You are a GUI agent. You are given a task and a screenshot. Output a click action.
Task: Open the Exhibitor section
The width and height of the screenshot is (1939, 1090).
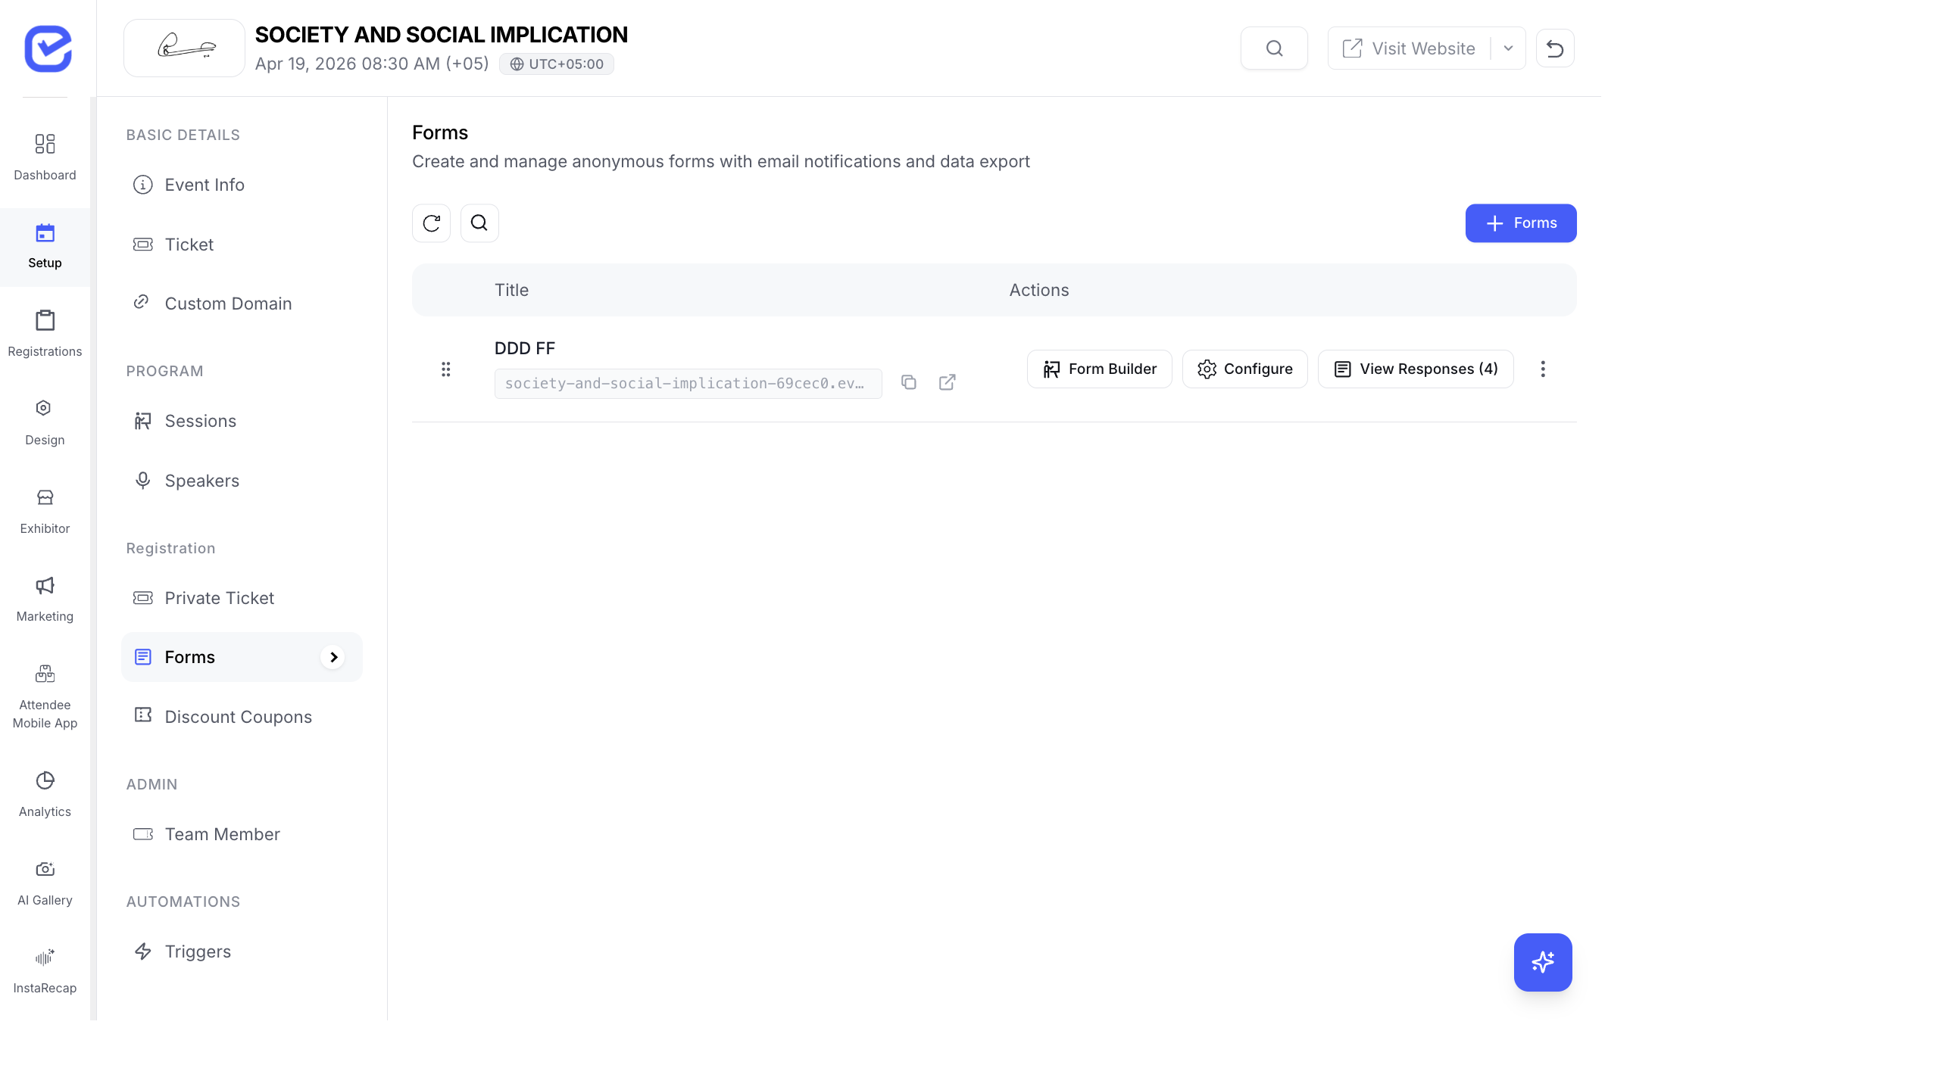coord(45,511)
